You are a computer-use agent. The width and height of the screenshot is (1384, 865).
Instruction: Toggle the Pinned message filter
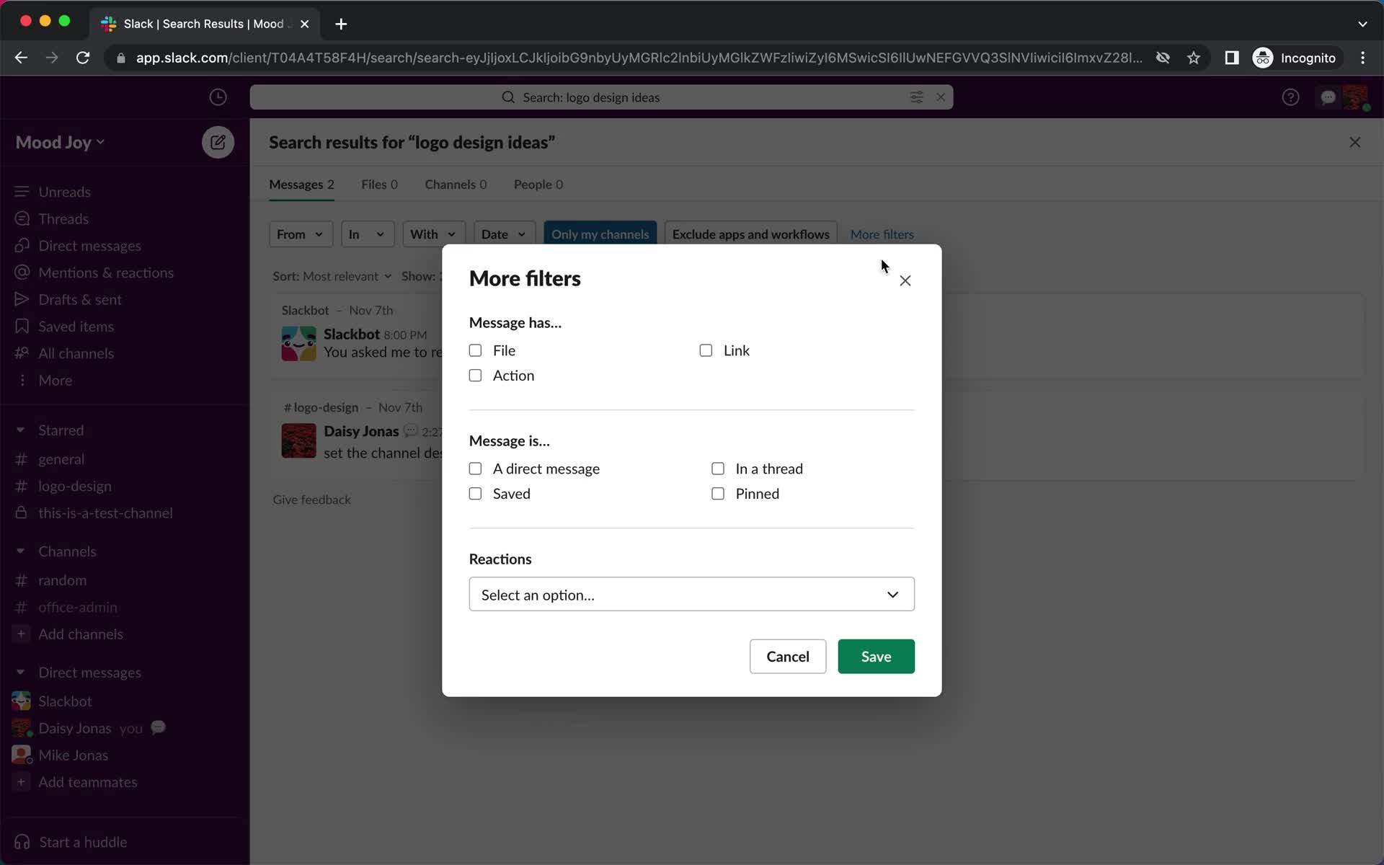tap(717, 492)
